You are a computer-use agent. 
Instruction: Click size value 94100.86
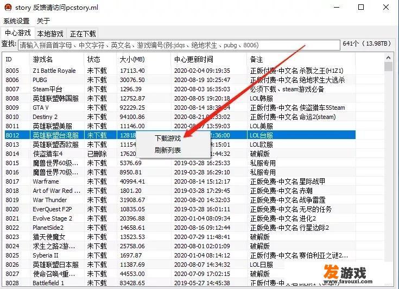coord(132,117)
